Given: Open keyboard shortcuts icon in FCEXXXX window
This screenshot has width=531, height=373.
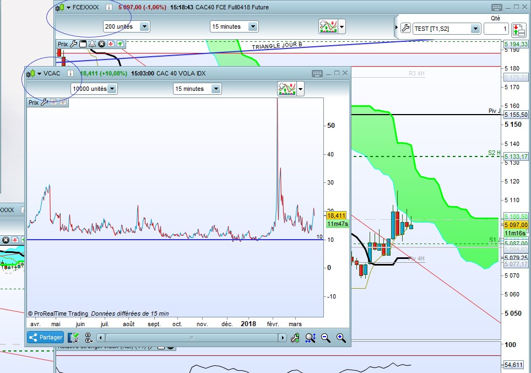Looking at the screenshot, I should (x=496, y=7).
